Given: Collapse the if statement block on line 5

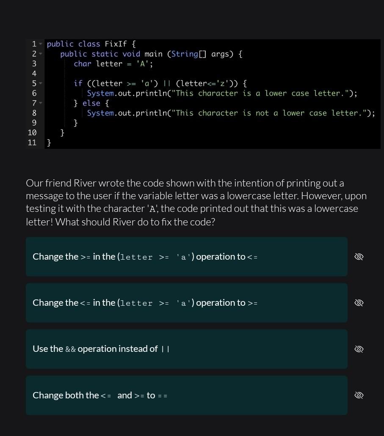Looking at the screenshot, I should tap(40, 83).
